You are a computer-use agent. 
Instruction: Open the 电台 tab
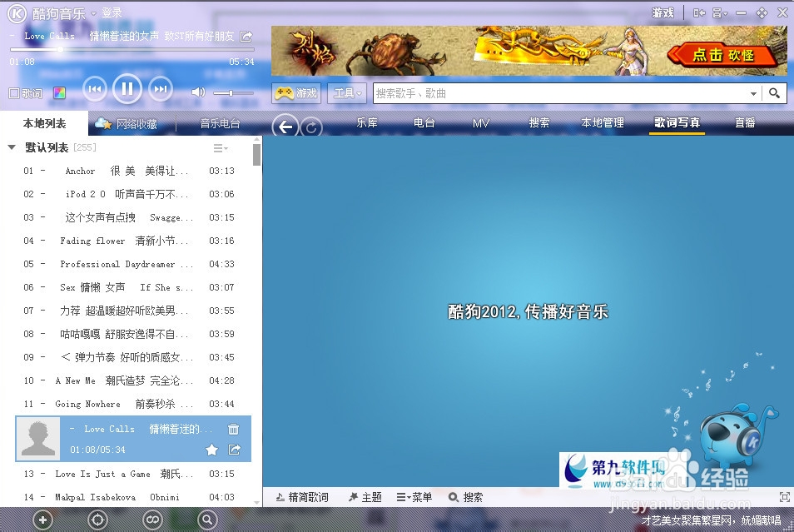tap(424, 122)
